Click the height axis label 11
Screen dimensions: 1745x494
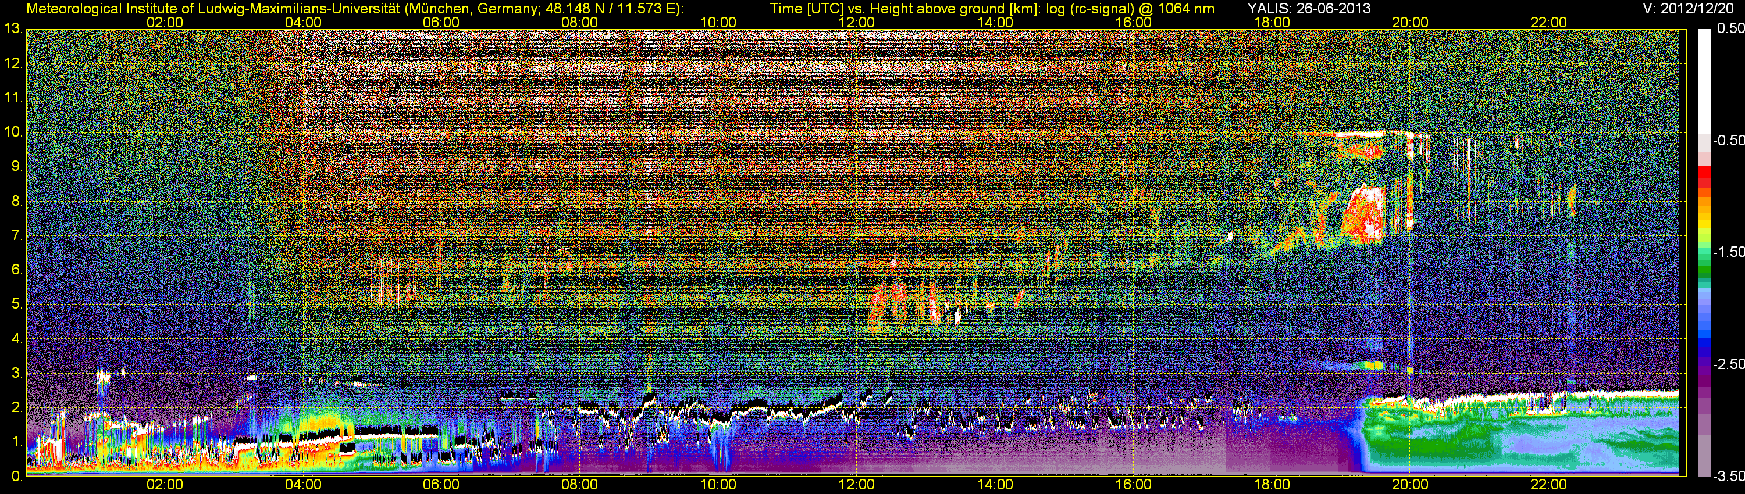click(x=13, y=98)
